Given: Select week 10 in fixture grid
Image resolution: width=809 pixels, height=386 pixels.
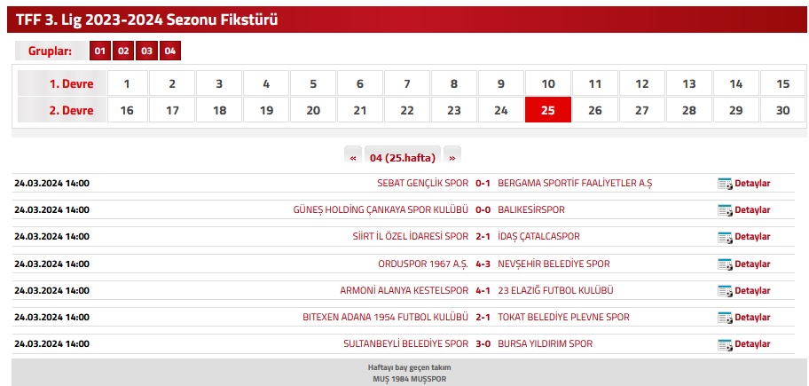Looking at the screenshot, I should [x=548, y=83].
